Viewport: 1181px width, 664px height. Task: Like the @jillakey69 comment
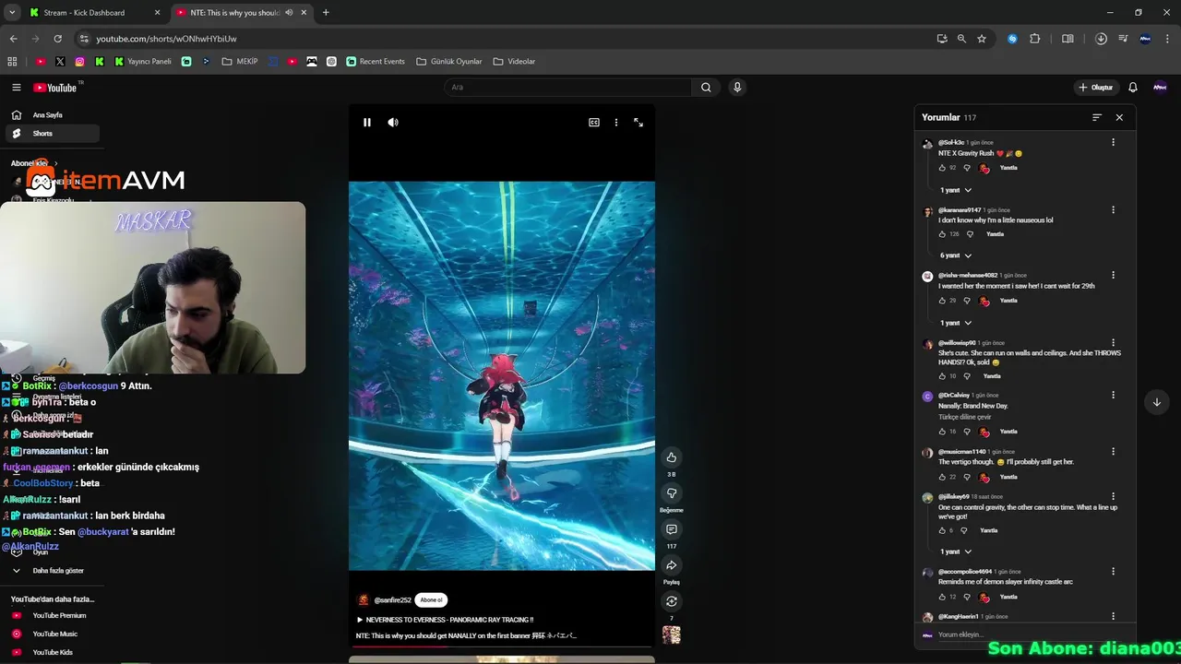(942, 530)
